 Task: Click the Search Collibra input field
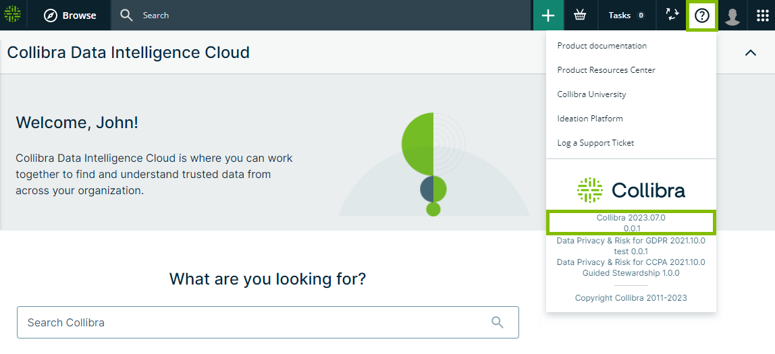click(x=257, y=322)
